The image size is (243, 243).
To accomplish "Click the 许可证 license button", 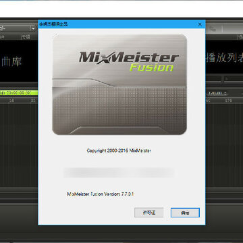I will tap(149, 213).
